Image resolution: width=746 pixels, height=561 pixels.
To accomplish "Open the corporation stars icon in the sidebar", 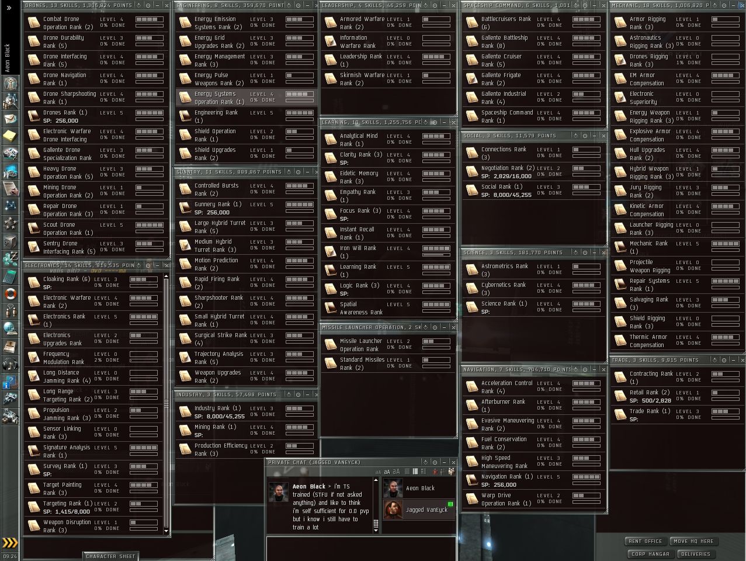I will [x=11, y=223].
